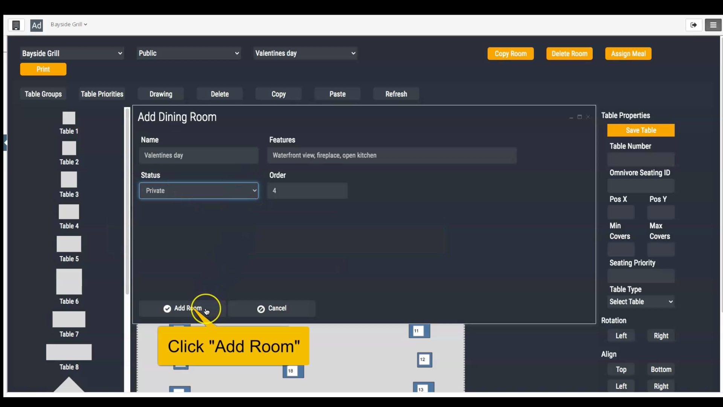The height and width of the screenshot is (407, 723).
Task: Click Align Left button
Action: click(621, 386)
